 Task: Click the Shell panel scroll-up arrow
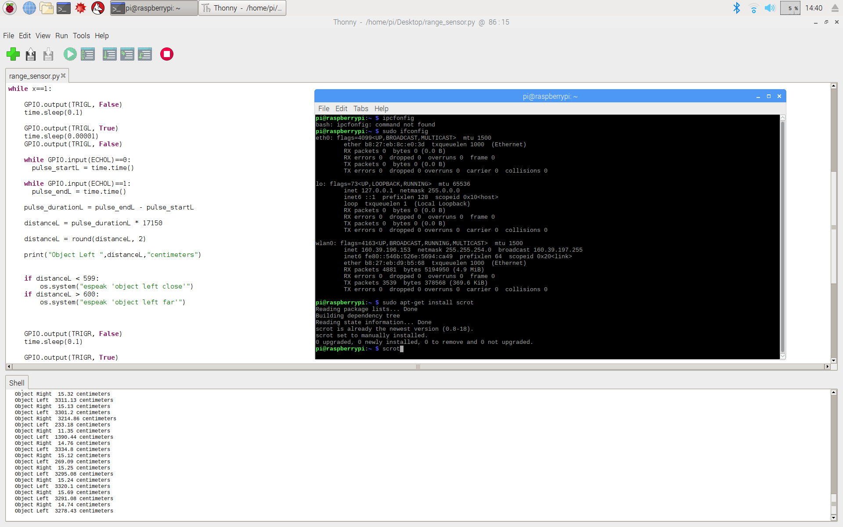[x=833, y=392]
